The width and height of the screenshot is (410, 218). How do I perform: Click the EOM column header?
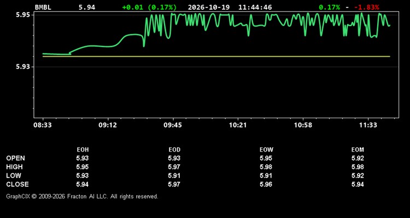(358, 150)
